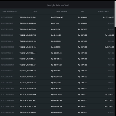
Task: Select balance Rp 656,460.47
Action: pos(57,17)
